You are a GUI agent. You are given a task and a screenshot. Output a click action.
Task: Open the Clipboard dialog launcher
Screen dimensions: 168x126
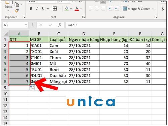[24, 17]
